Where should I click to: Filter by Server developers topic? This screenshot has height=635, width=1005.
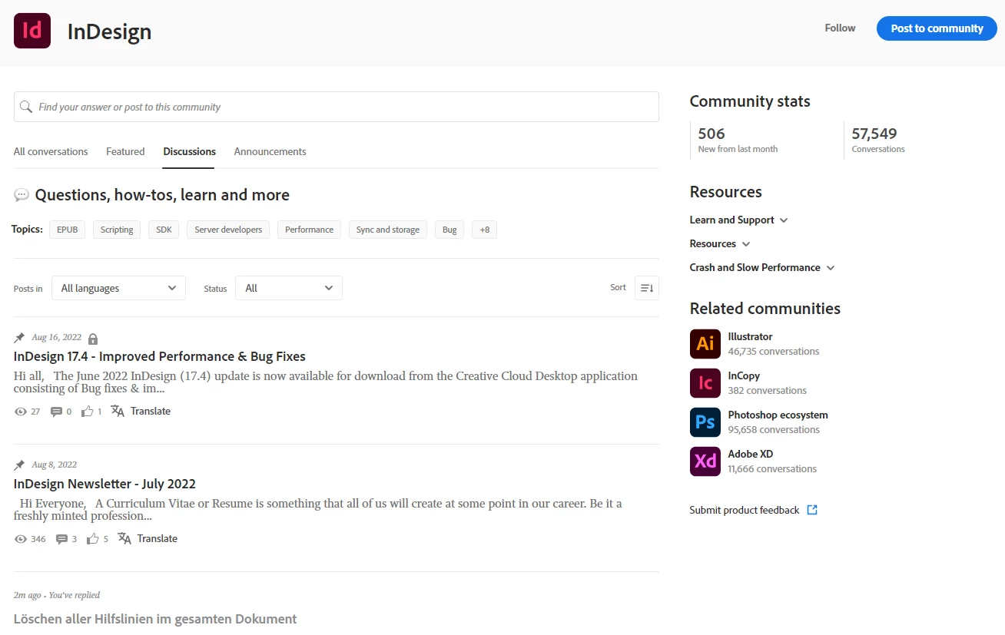pos(228,230)
